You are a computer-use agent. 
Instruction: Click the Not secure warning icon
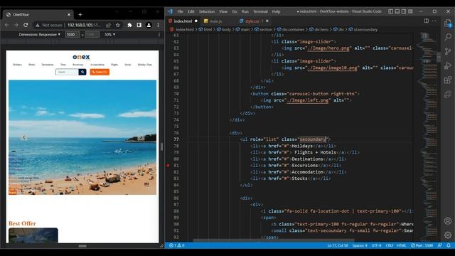pyautogui.click(x=38, y=26)
